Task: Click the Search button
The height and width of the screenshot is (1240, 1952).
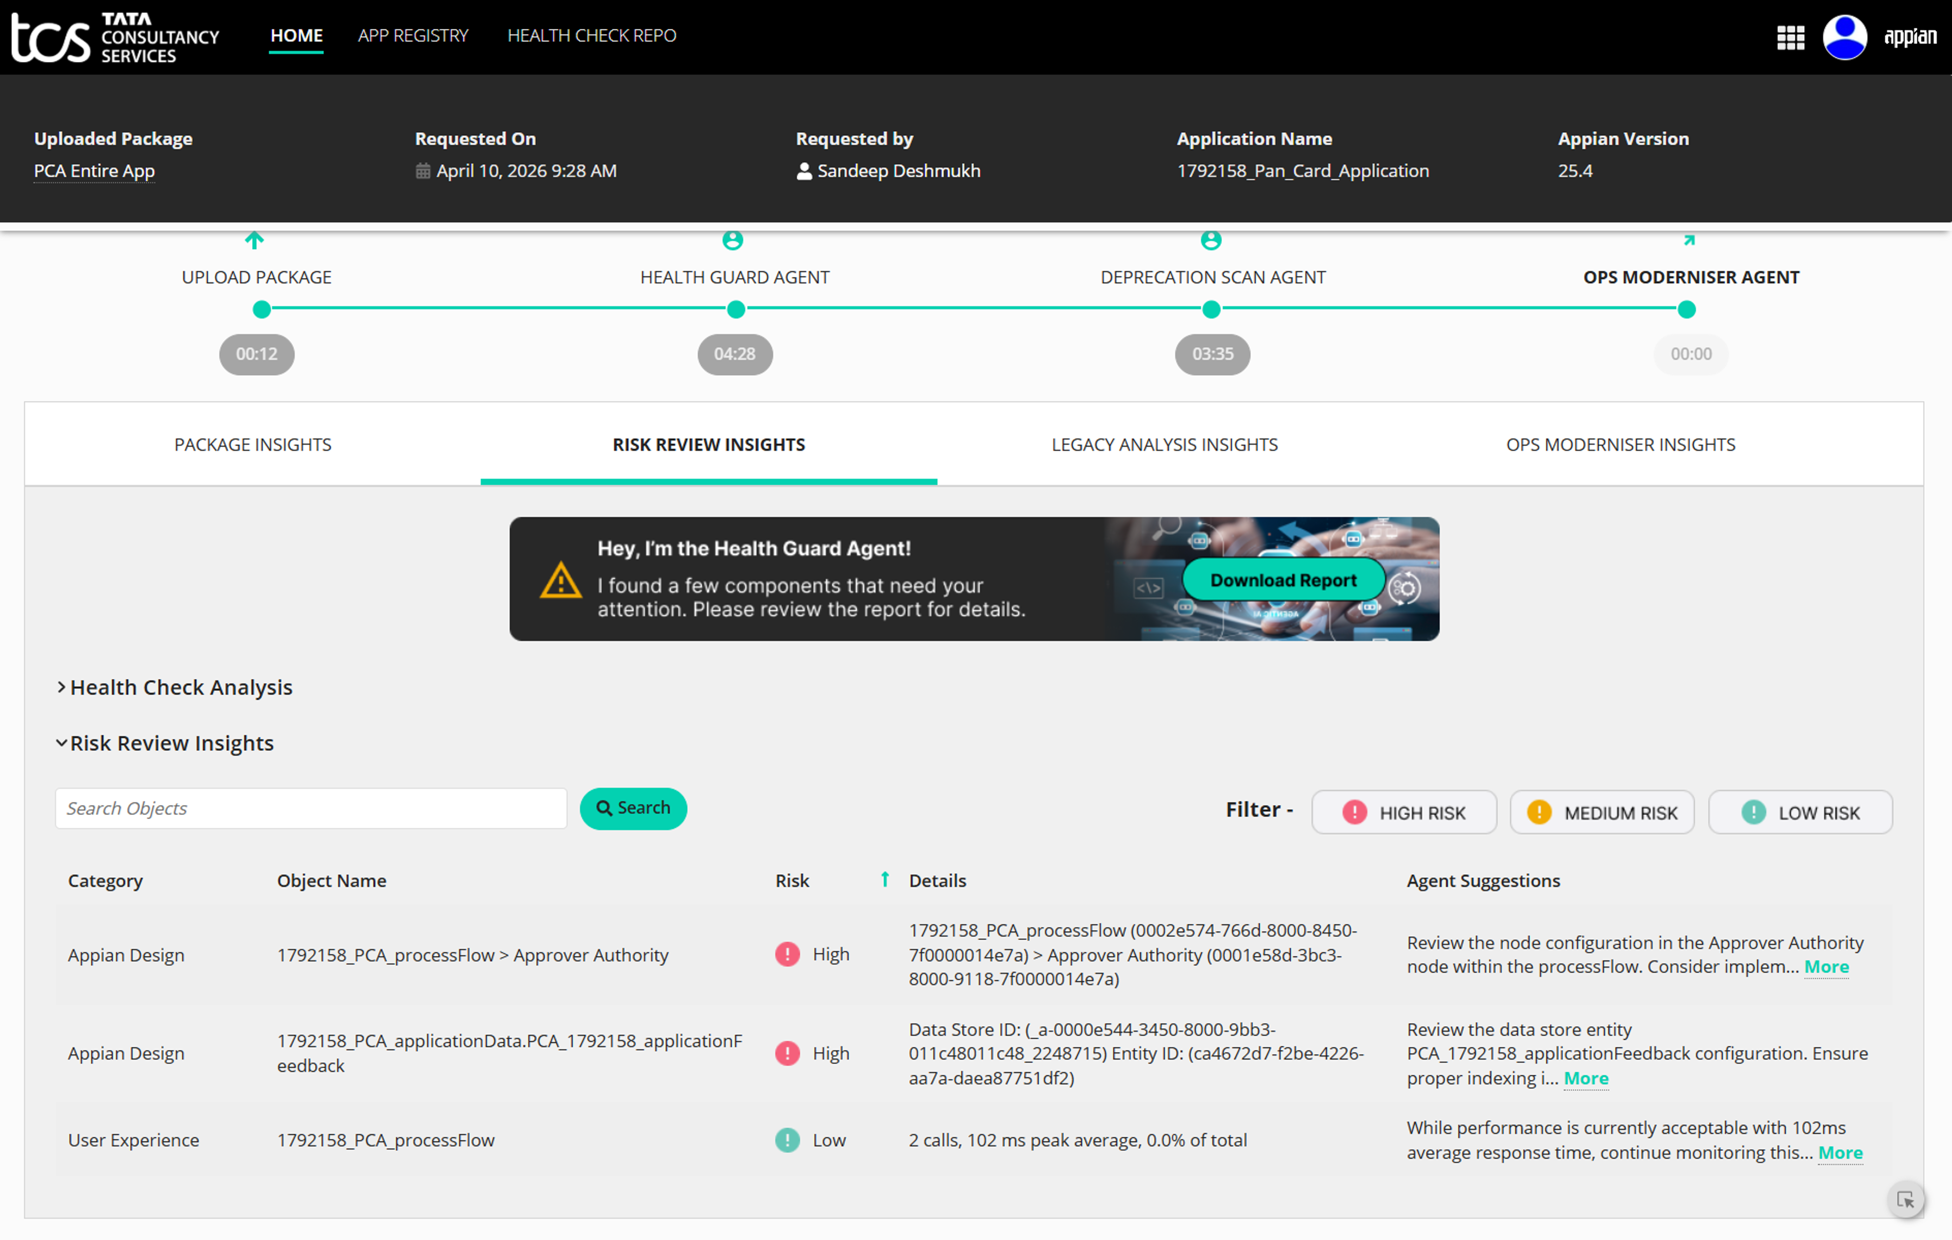Action: coord(633,808)
